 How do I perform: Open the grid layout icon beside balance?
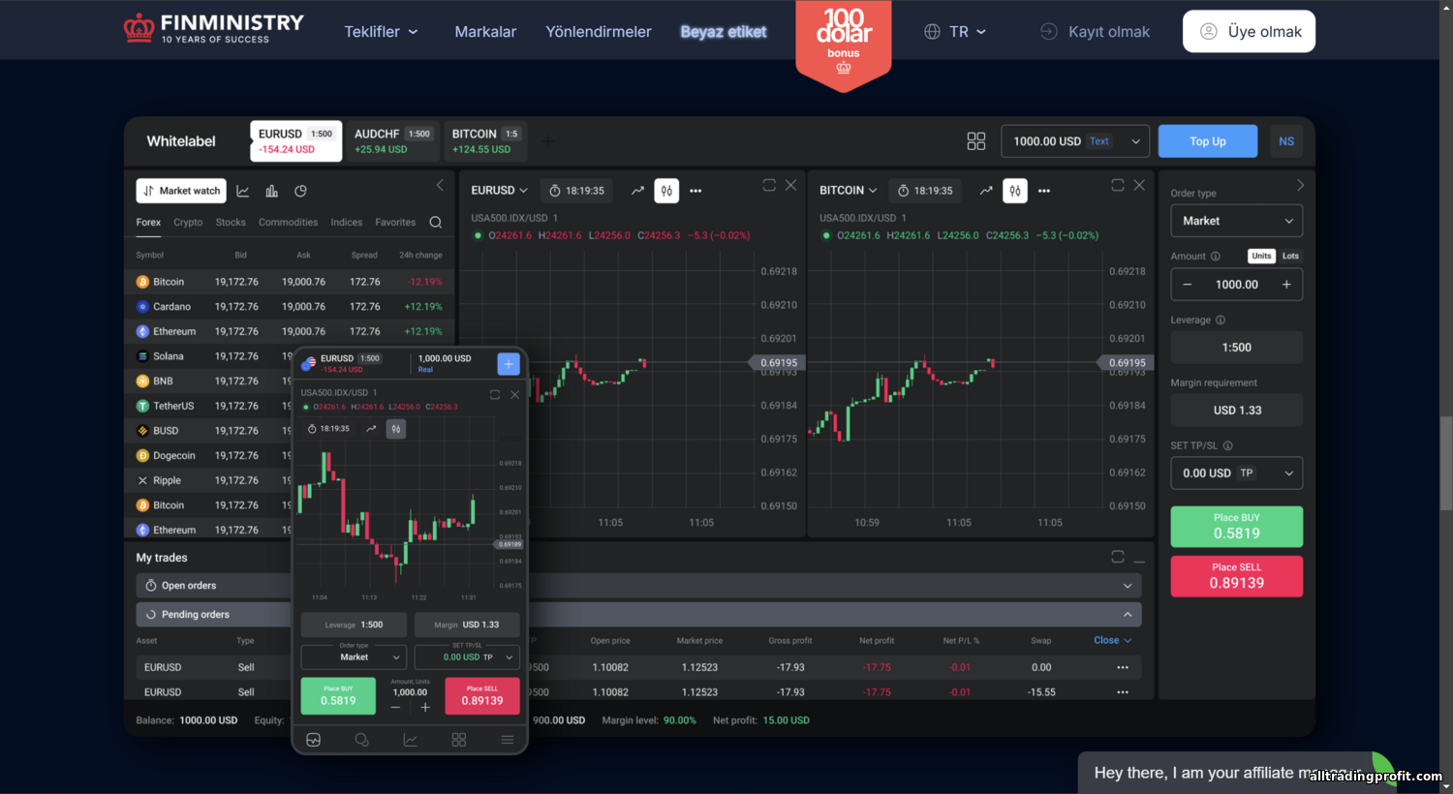pos(975,141)
